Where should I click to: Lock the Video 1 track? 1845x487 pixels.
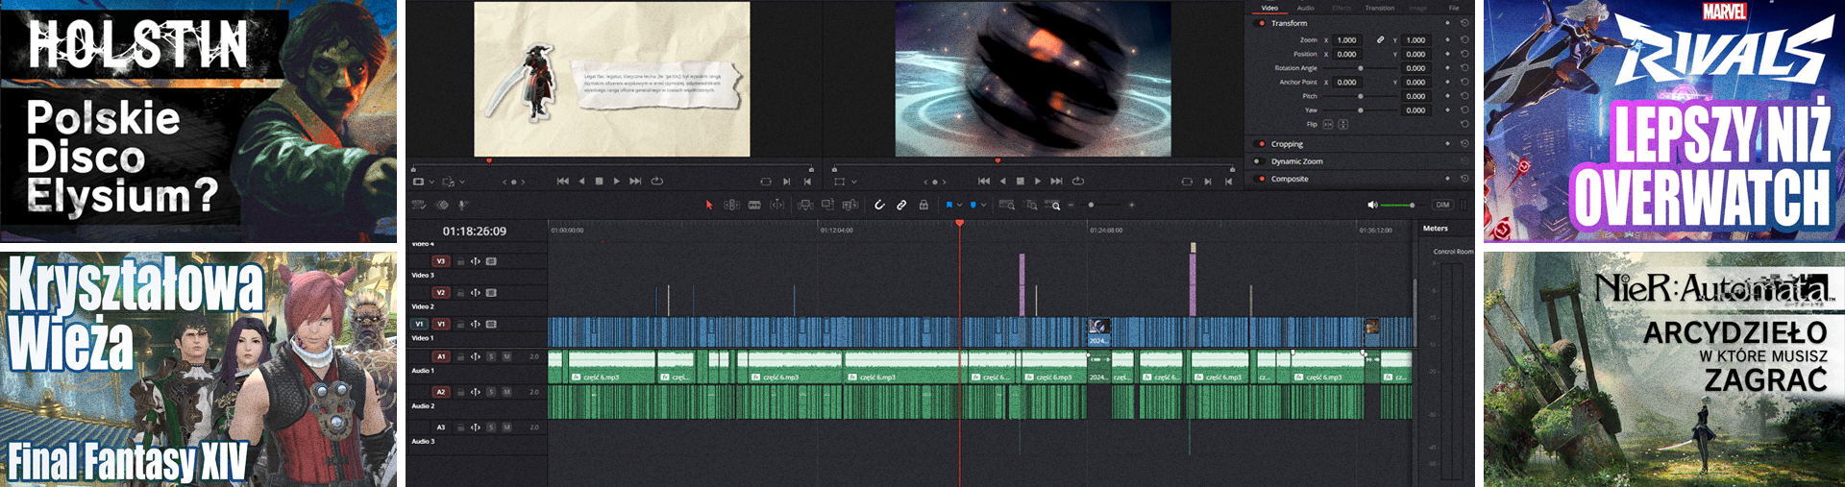tap(460, 324)
